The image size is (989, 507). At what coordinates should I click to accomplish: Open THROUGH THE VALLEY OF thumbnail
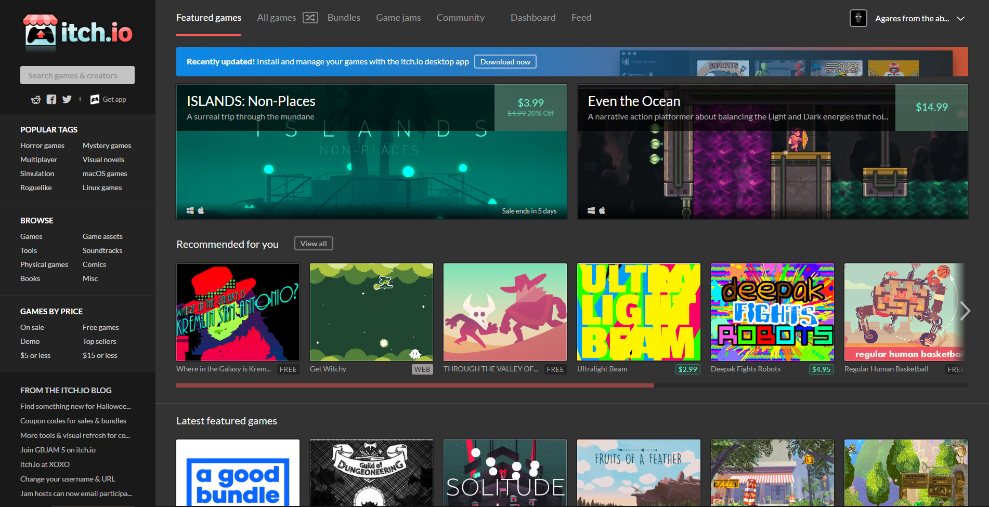point(505,312)
